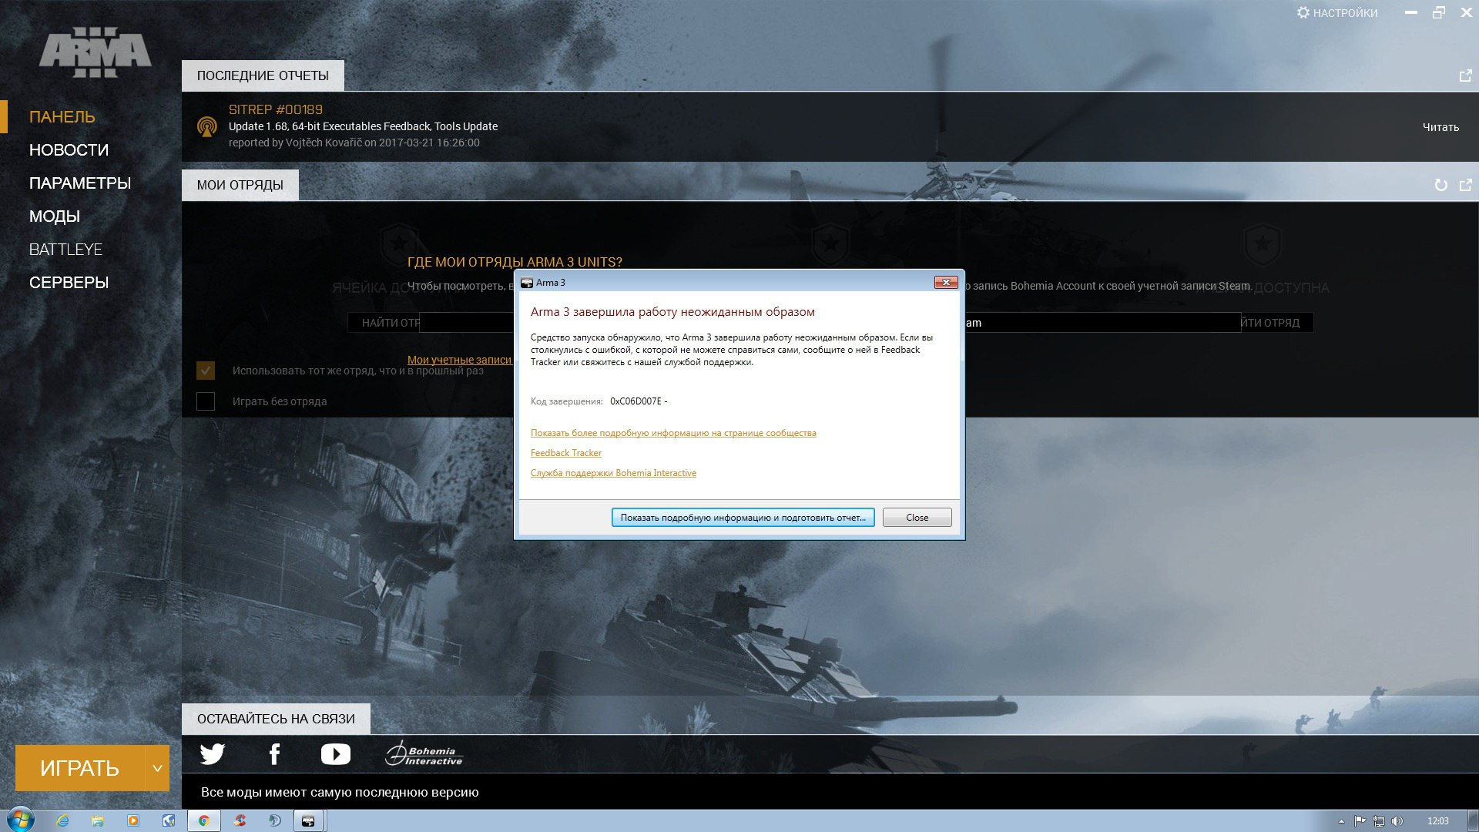Open Windows Media Player from taskbar
The image size is (1479, 832).
click(133, 821)
